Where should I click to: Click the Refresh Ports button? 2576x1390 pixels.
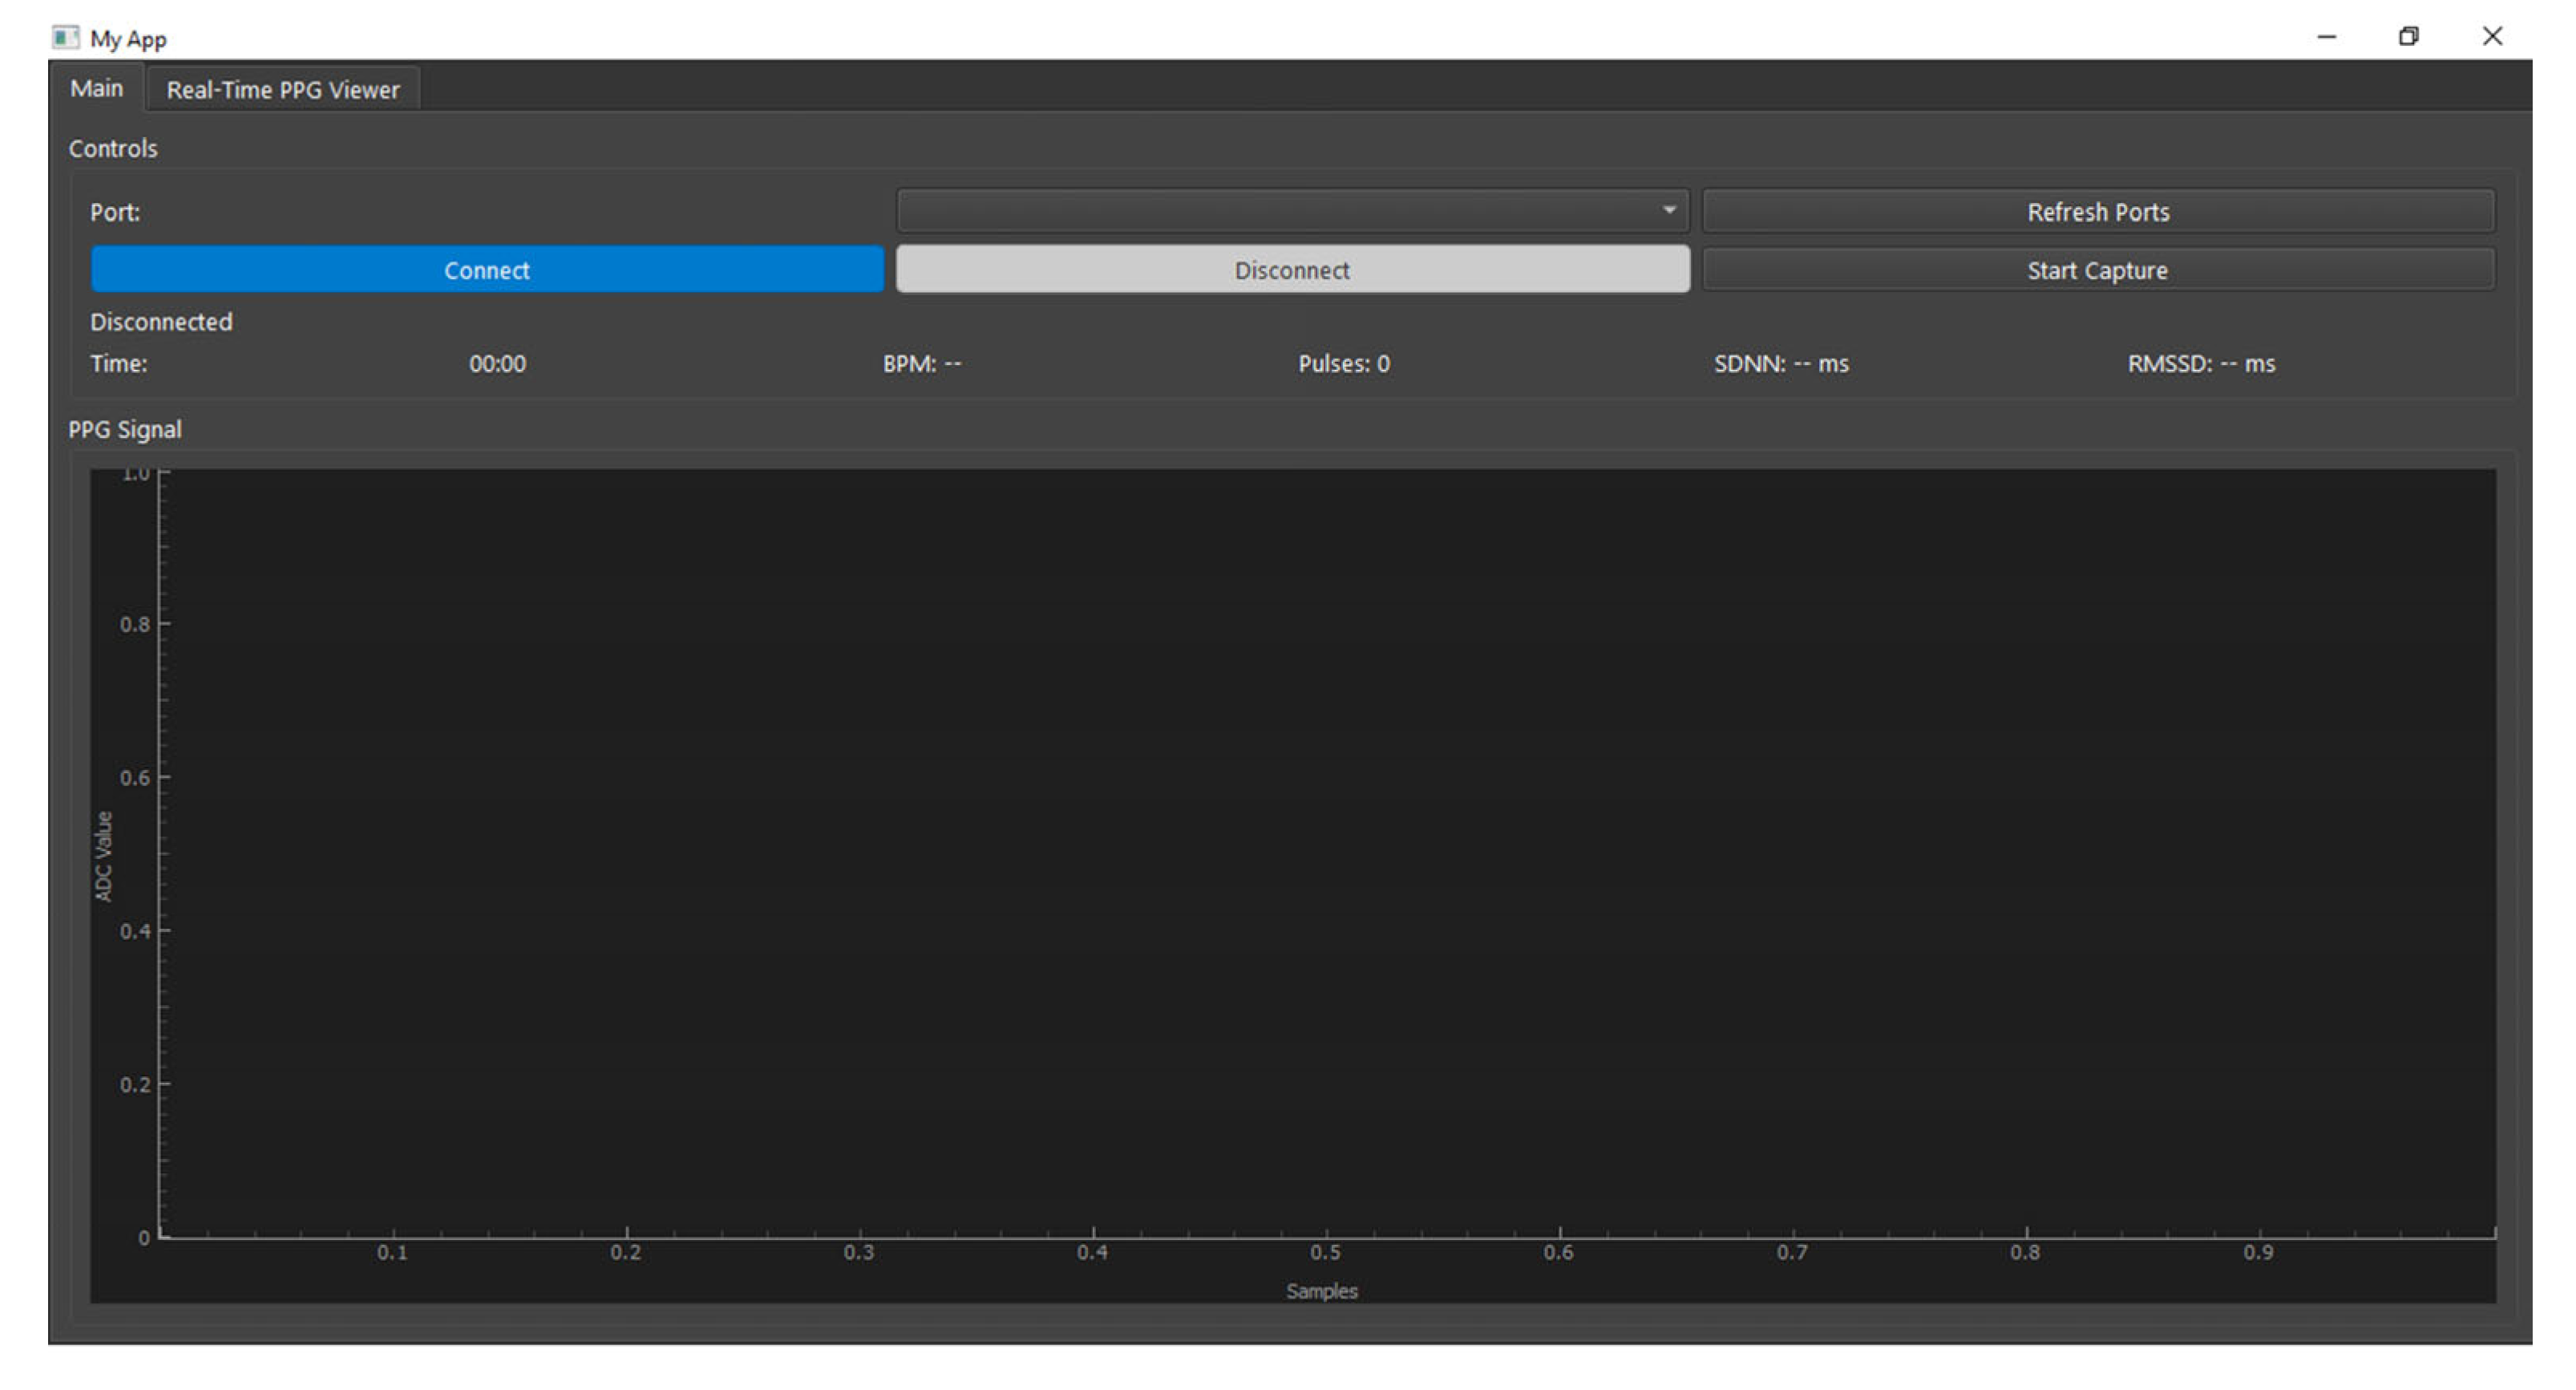[2097, 213]
